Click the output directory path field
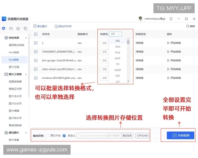 click(99, 136)
